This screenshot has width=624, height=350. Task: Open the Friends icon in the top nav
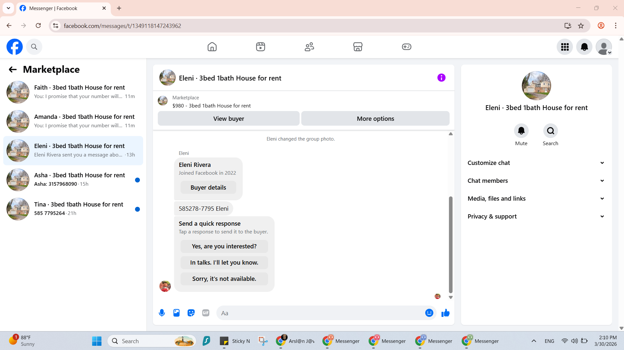(x=309, y=47)
